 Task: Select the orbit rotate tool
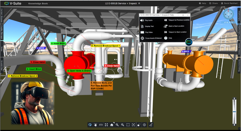[x=90, y=125]
